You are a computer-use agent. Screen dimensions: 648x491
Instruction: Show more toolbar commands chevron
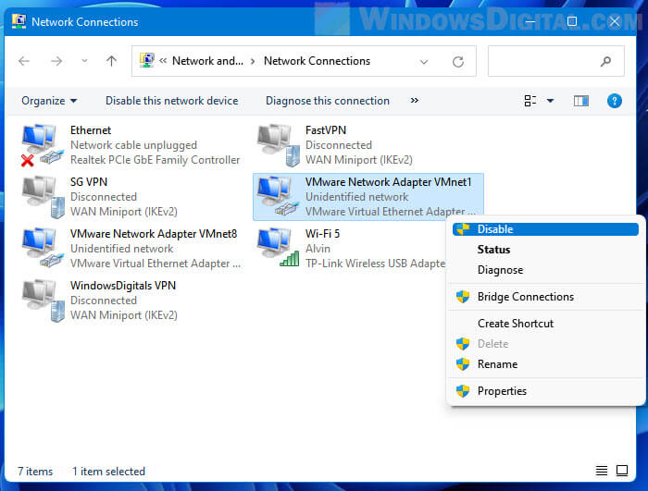415,101
